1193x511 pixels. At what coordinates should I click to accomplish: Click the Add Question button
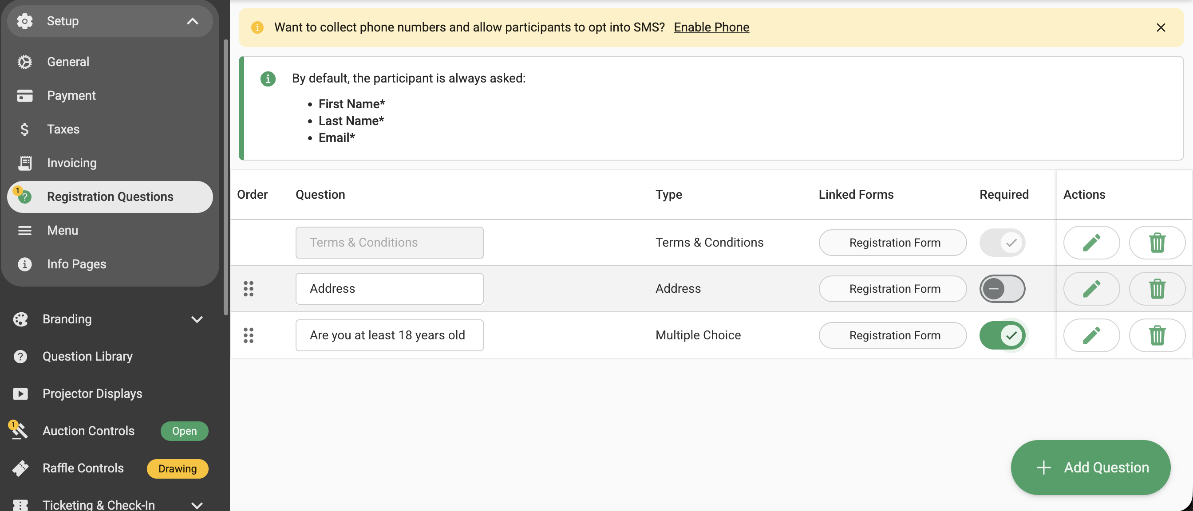point(1090,468)
